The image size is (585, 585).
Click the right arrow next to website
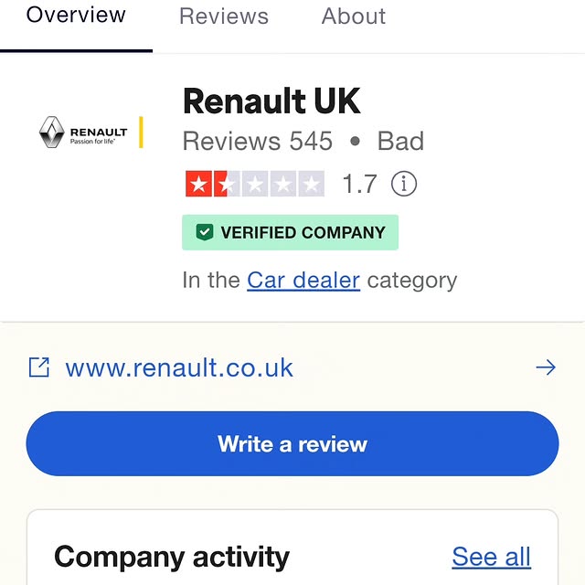(546, 367)
